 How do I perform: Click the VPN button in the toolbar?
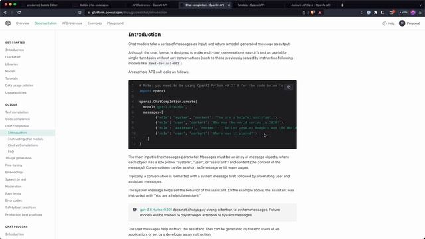pos(403,13)
